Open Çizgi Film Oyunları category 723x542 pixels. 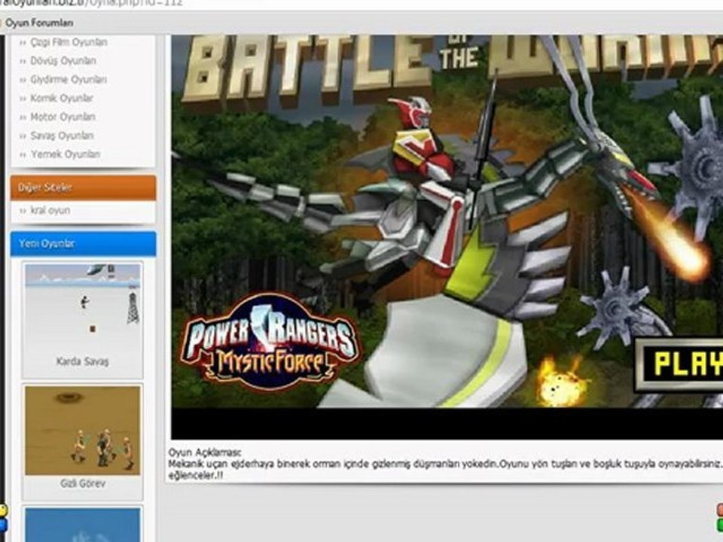[x=69, y=42]
